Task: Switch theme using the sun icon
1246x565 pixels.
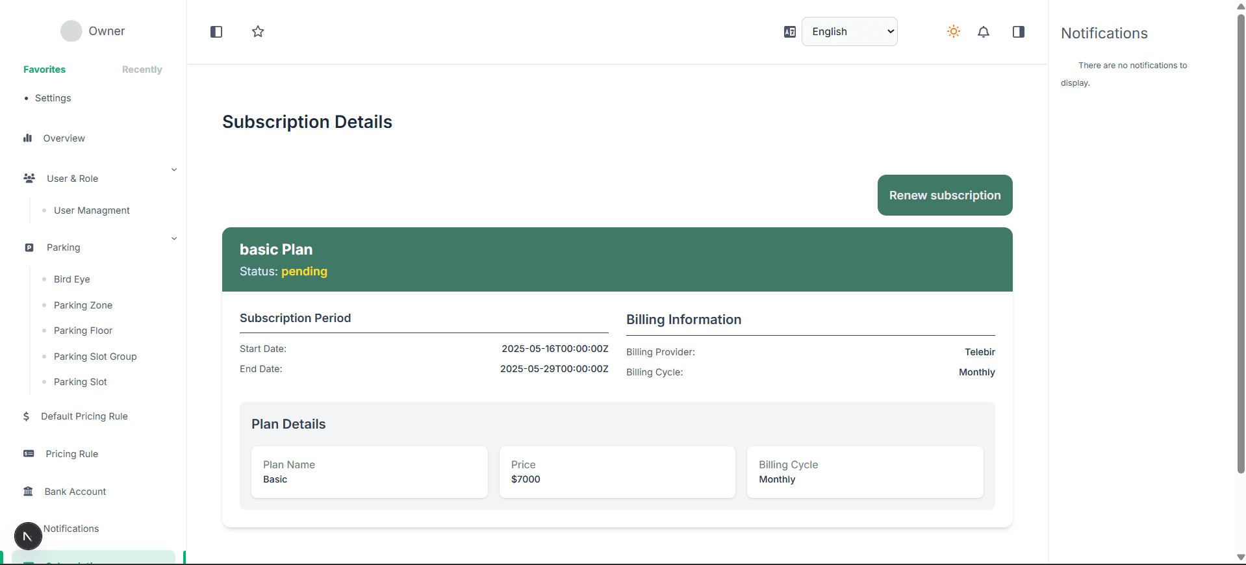Action: click(954, 31)
